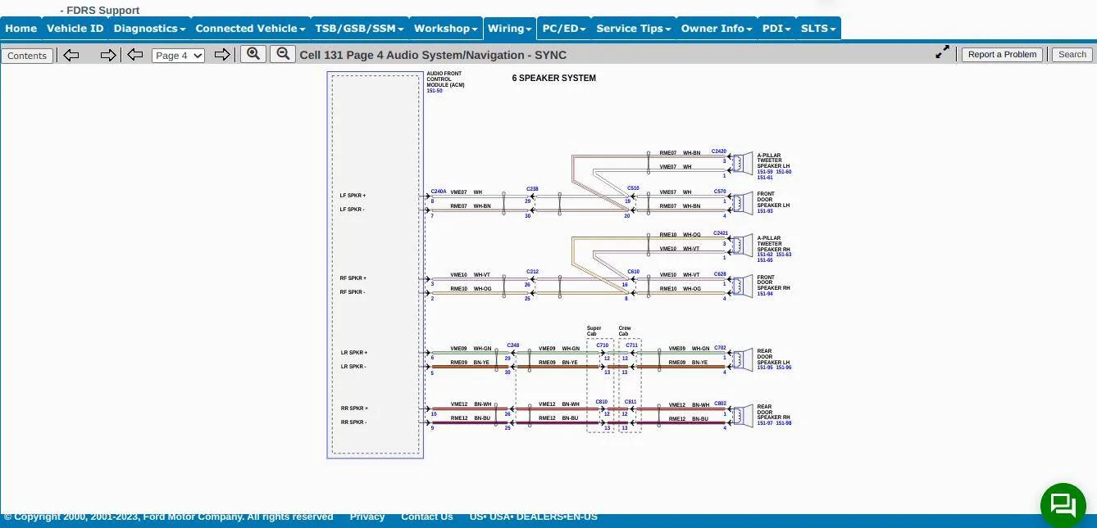
Task: Expand the Connected Vehicle dropdown
Action: (250, 29)
